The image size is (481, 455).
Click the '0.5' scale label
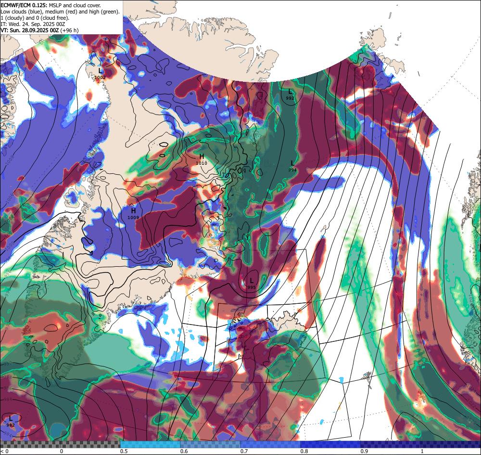tap(124, 451)
